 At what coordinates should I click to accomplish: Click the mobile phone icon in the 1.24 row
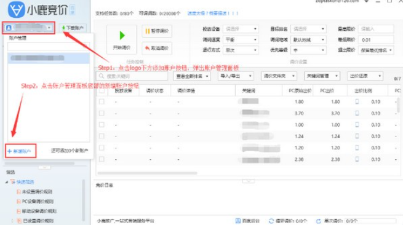click(x=357, y=136)
